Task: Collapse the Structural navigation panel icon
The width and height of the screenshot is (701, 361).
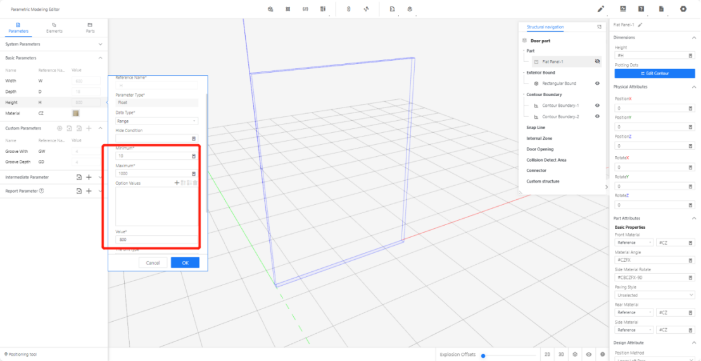Action: coord(599,27)
